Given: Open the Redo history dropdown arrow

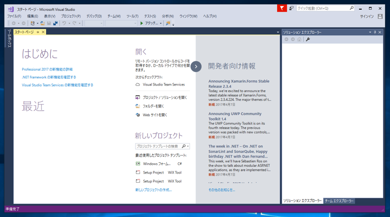Looking at the screenshot, I should pyautogui.click(x=80, y=24).
